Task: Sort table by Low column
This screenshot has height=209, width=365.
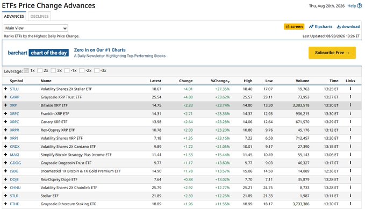Action: (x=269, y=81)
